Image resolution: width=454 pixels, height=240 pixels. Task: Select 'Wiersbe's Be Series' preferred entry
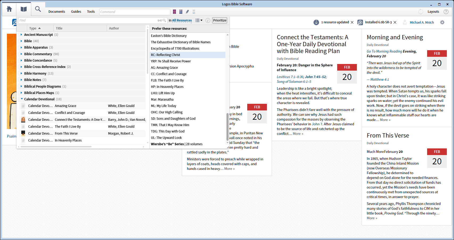[188, 144]
